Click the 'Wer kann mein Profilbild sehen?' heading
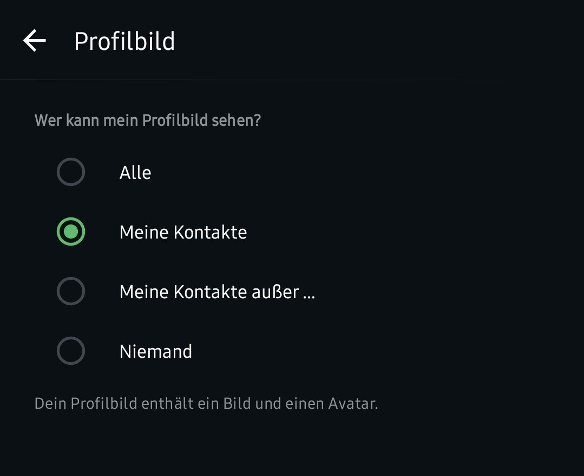 147,120
